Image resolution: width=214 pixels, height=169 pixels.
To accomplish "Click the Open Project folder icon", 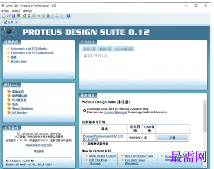I will 9,16.
